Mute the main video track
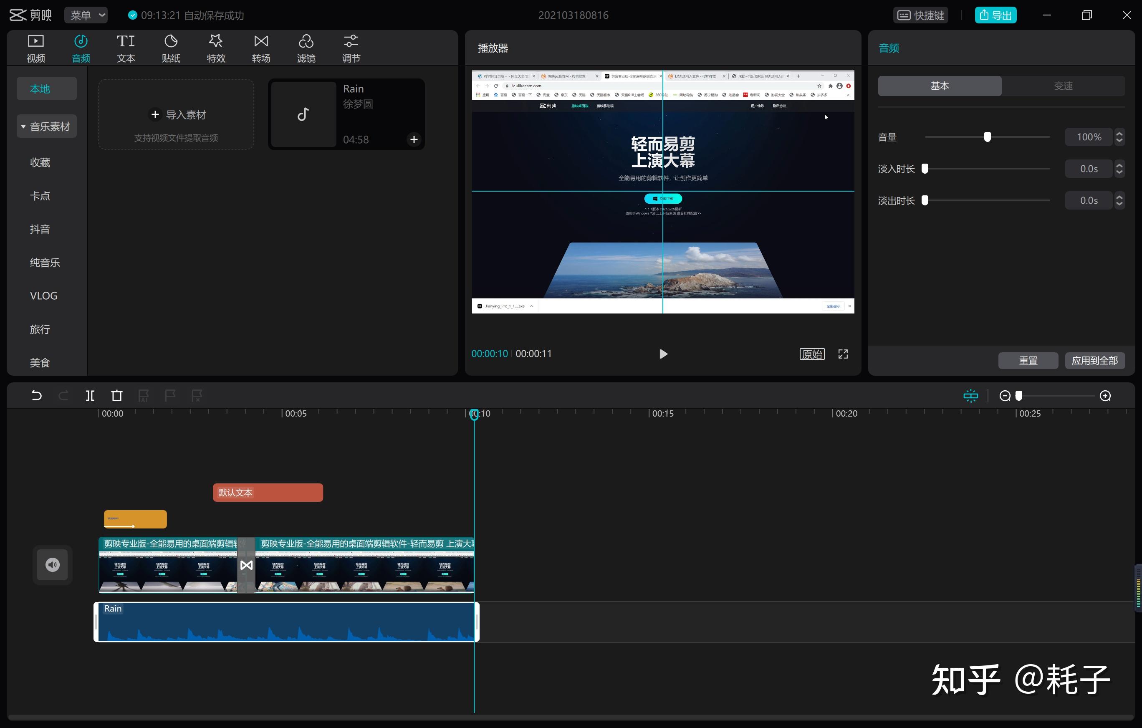Viewport: 1142px width, 728px height. pyautogui.click(x=52, y=564)
